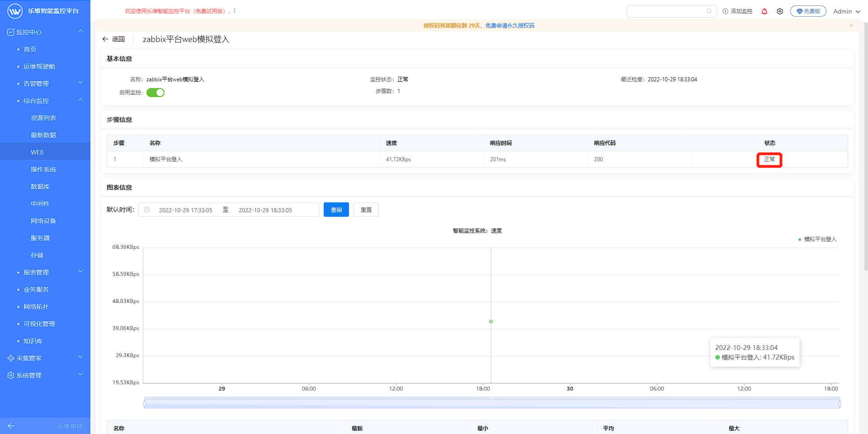This screenshot has height=434, width=868.
Task: Open 业务服务 in the sidebar
Action: pos(36,289)
